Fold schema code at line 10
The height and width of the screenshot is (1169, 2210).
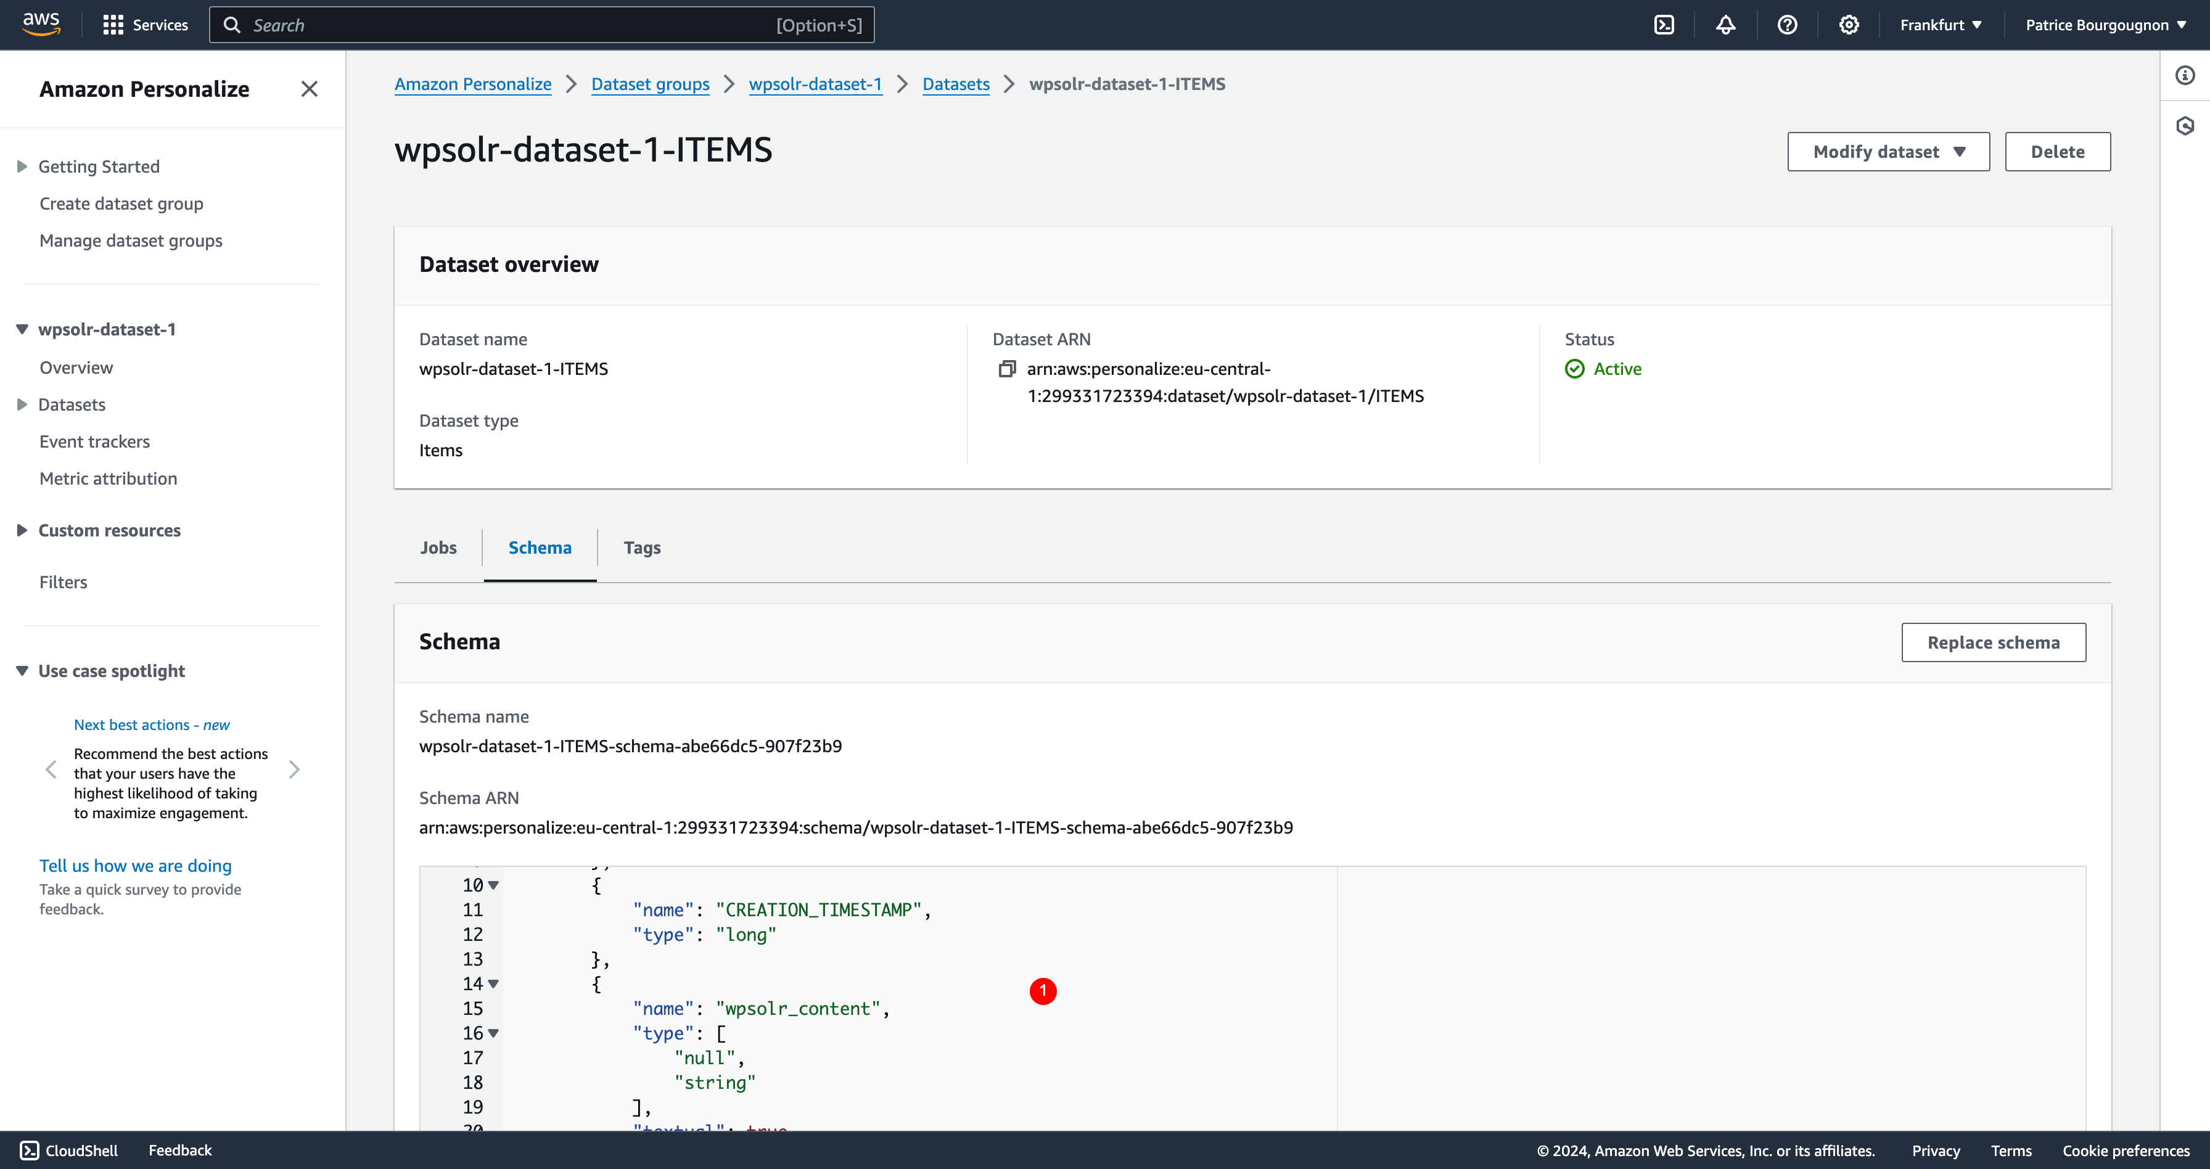click(x=493, y=885)
